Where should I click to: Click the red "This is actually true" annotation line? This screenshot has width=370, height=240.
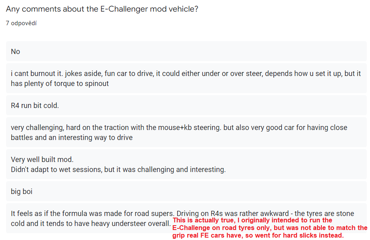click(x=253, y=220)
